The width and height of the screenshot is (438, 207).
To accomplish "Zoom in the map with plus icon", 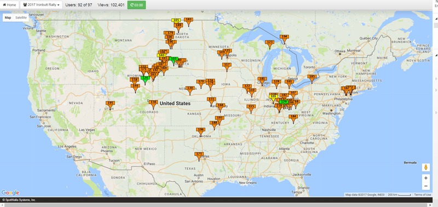I will [x=426, y=178].
